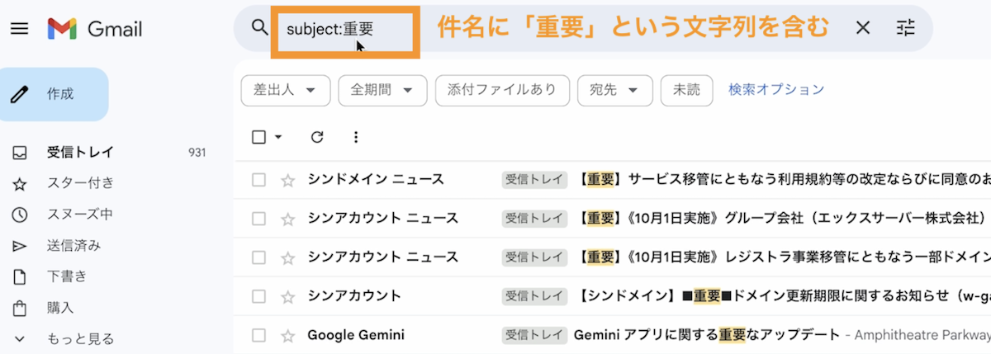Screen dimensions: 991x354
Task: Go to the 受信トレイ inbox folder
Action: point(80,153)
